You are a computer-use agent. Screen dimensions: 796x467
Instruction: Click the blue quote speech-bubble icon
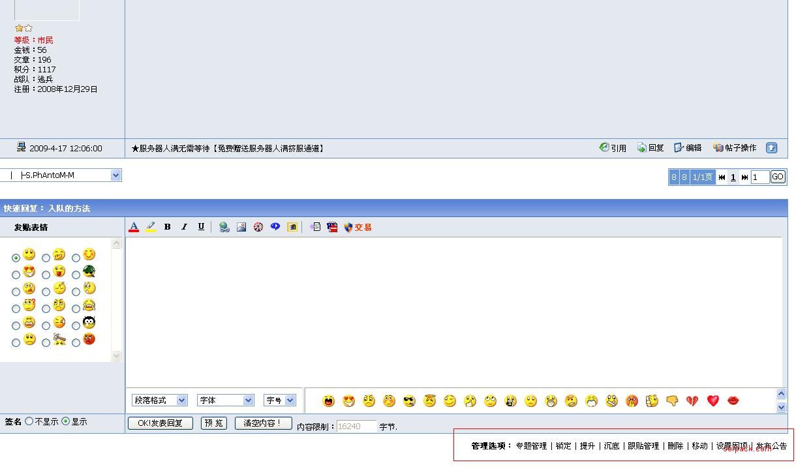(x=275, y=227)
